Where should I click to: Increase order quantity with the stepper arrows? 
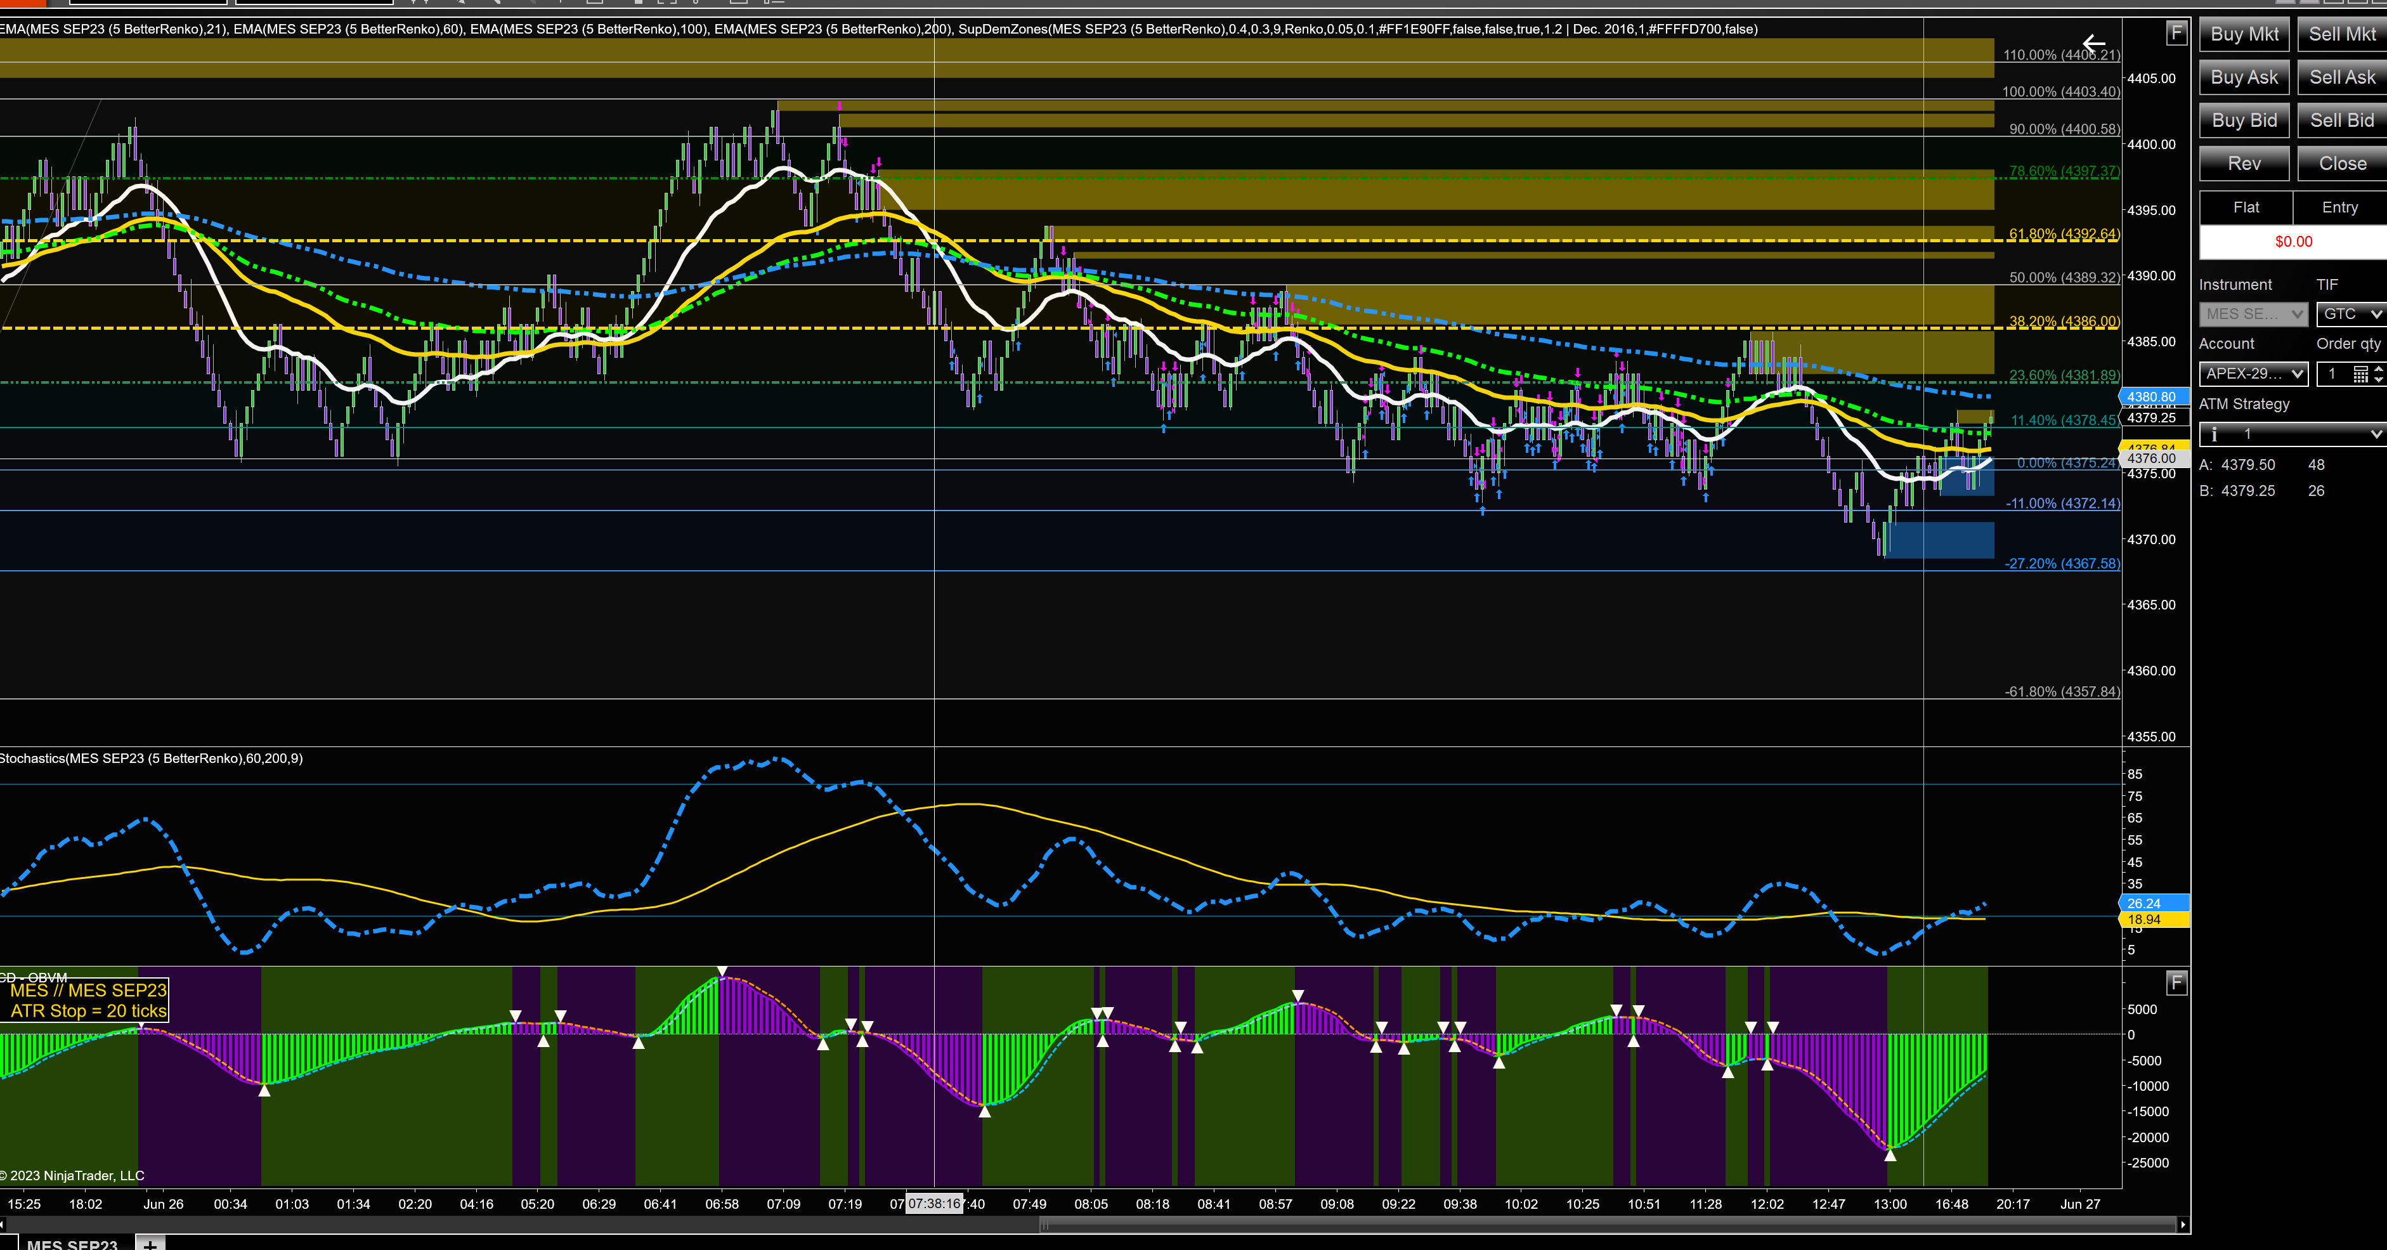pos(2377,369)
